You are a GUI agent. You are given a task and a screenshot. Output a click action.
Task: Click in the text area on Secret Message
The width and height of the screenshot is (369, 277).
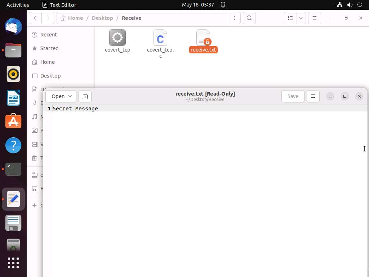[x=75, y=109]
